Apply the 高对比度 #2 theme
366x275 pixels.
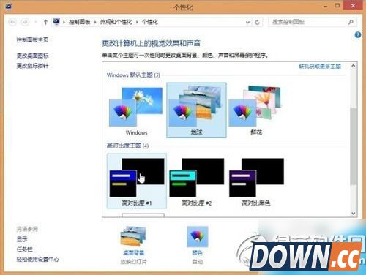pos(196,181)
